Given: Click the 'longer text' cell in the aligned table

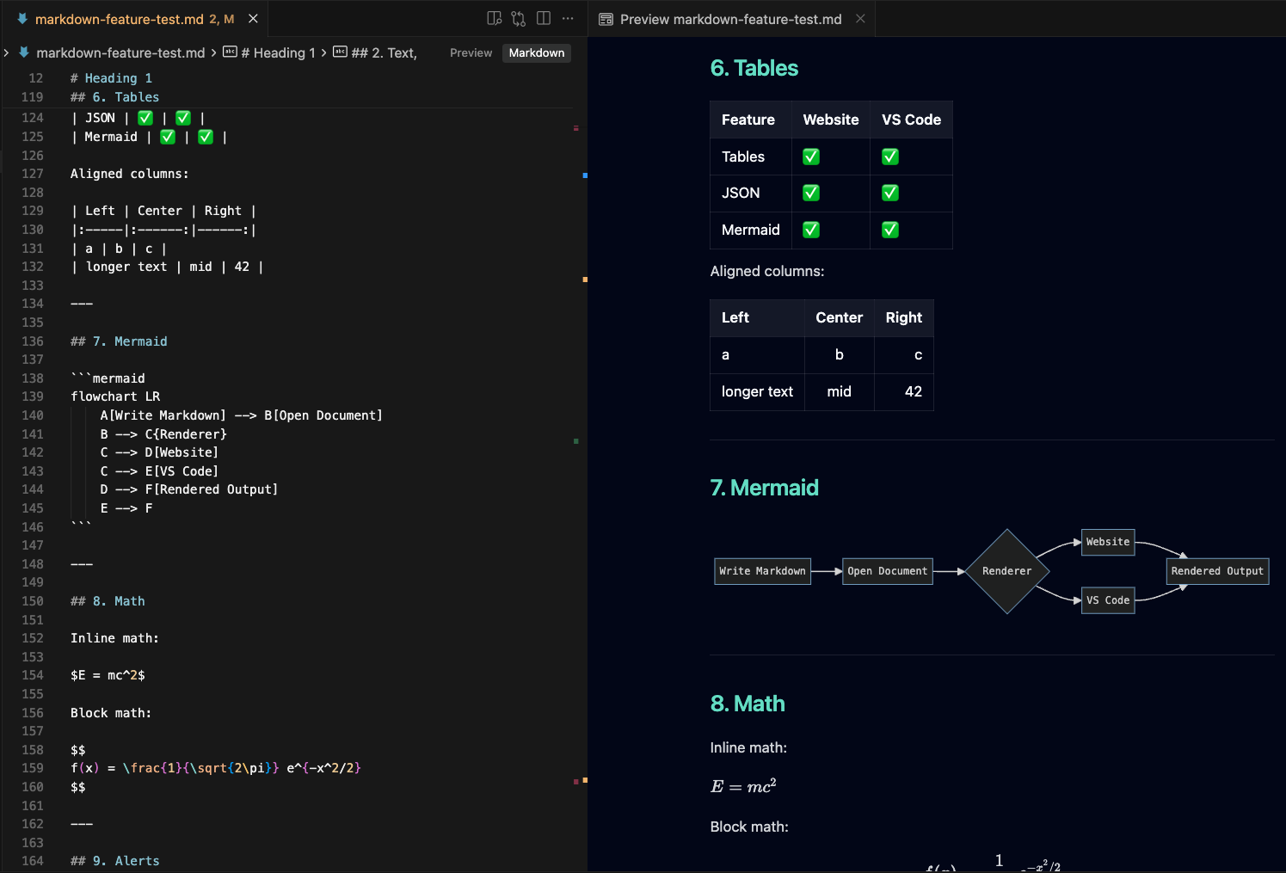Looking at the screenshot, I should tap(757, 391).
